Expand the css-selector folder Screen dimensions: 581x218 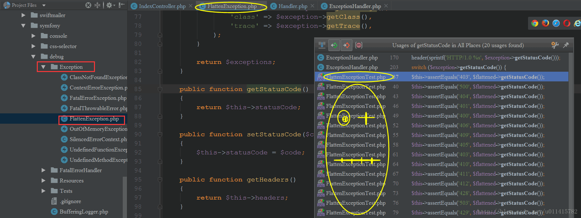[33, 46]
